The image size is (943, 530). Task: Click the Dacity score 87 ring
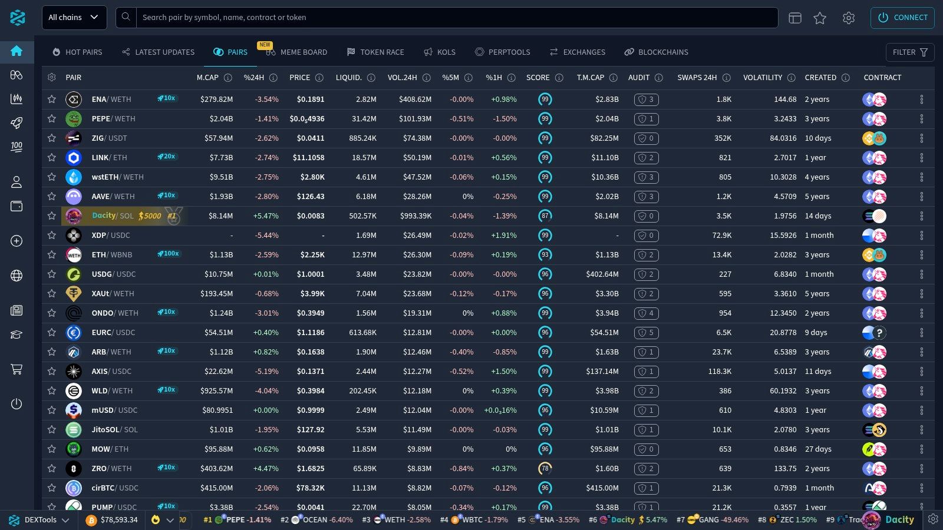click(x=545, y=216)
